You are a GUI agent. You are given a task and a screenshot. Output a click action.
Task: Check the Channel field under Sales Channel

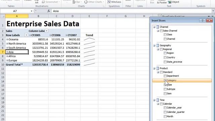click(x=165, y=39)
